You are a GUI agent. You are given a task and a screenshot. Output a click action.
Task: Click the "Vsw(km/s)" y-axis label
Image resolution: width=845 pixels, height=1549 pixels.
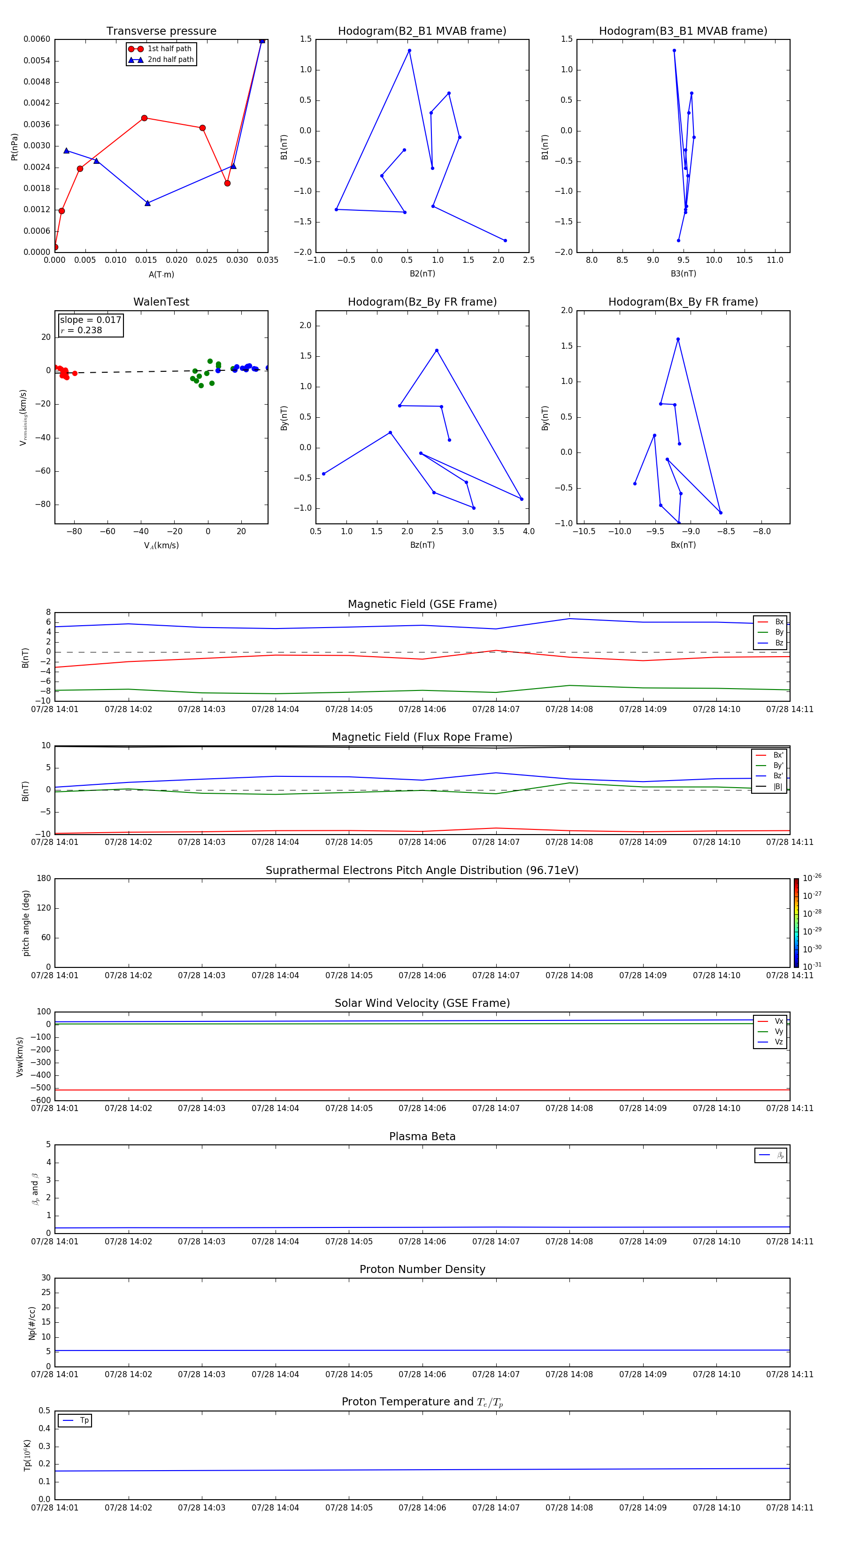pyautogui.click(x=20, y=1057)
